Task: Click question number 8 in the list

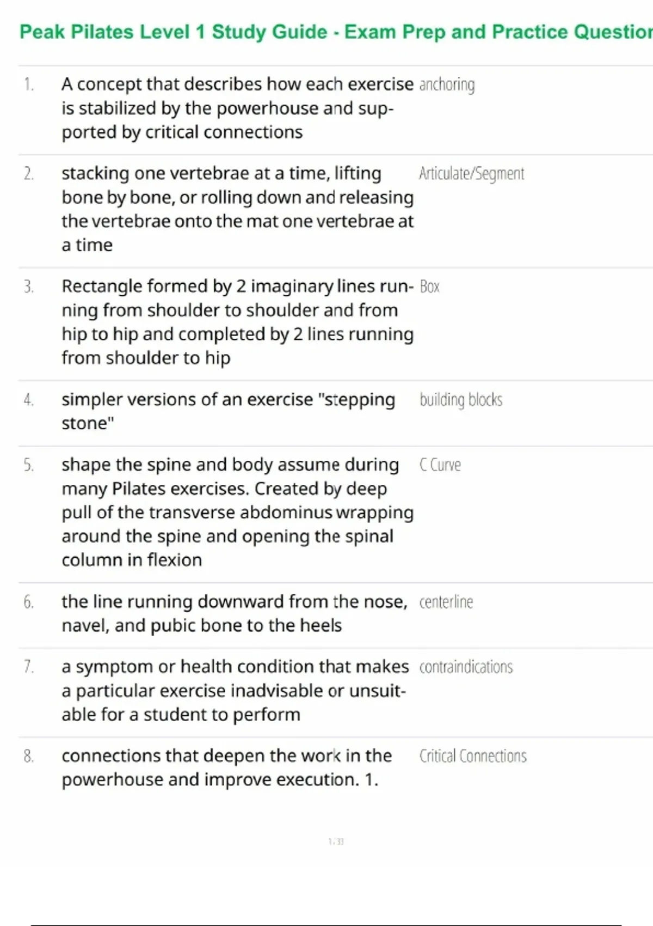Action: click(x=28, y=757)
